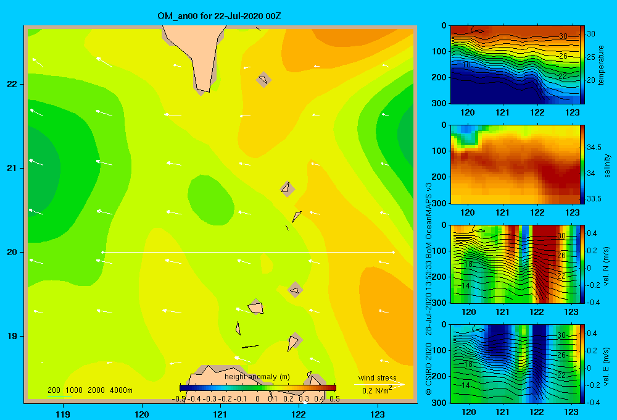Click the 'salinity' colour bar label
Screen dimensions: 617x420
(607, 166)
